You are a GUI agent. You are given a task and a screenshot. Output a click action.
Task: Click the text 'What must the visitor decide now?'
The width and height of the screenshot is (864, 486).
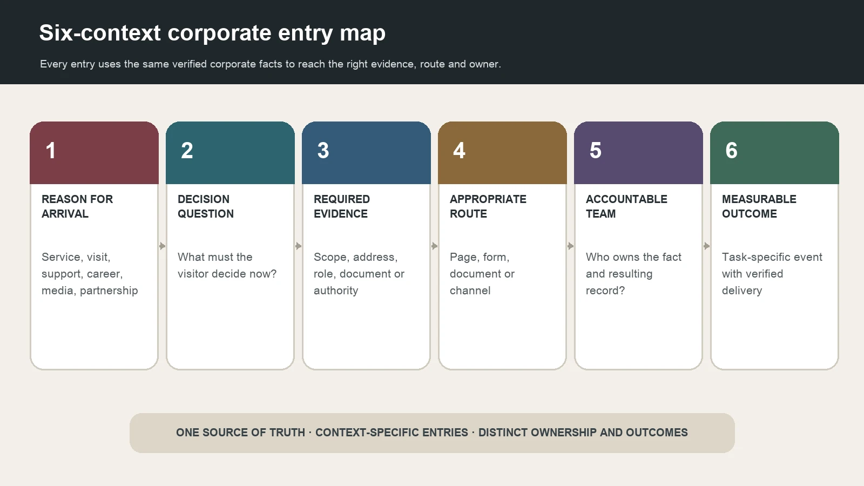[x=227, y=265]
